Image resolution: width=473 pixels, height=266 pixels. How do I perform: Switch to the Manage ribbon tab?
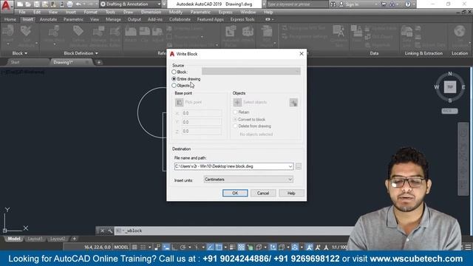[113, 19]
